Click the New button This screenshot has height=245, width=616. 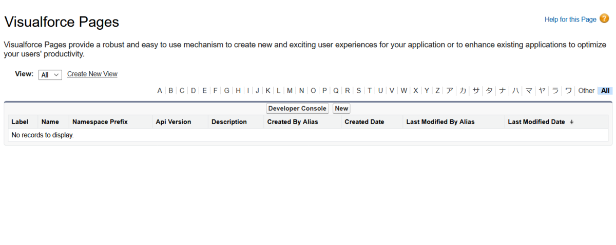pos(341,109)
